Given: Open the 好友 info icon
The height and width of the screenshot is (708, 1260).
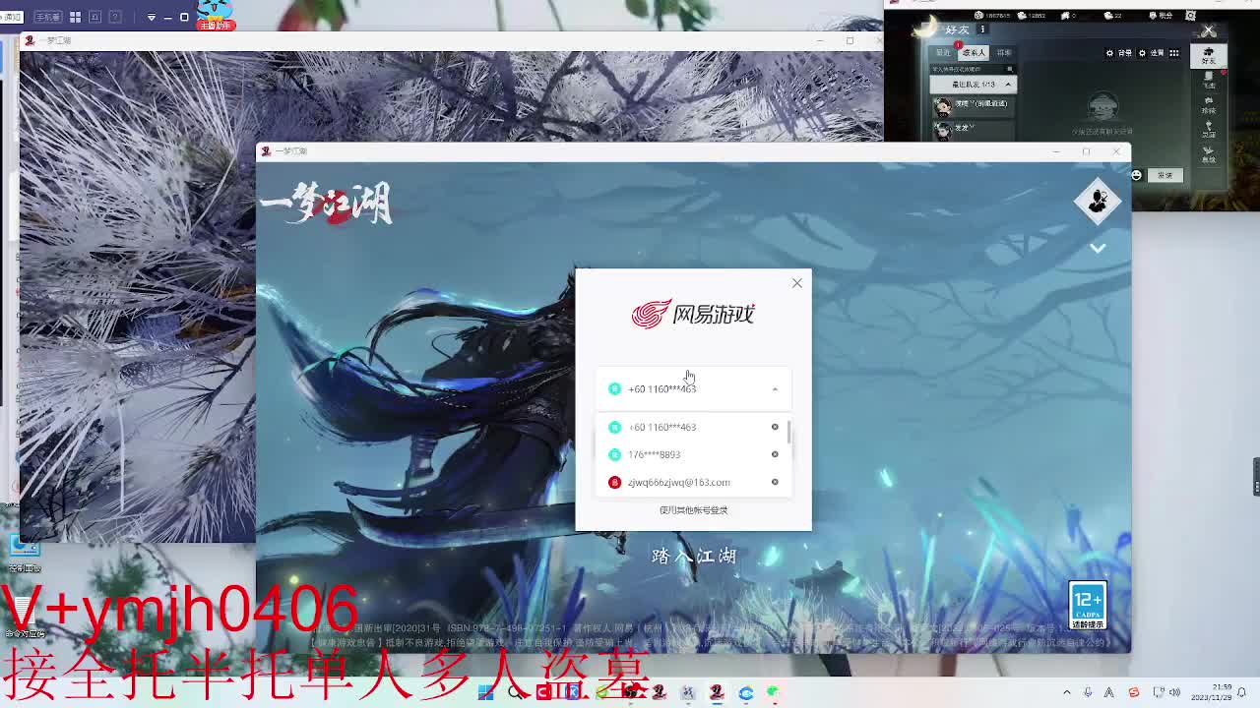Looking at the screenshot, I should pyautogui.click(x=982, y=29).
